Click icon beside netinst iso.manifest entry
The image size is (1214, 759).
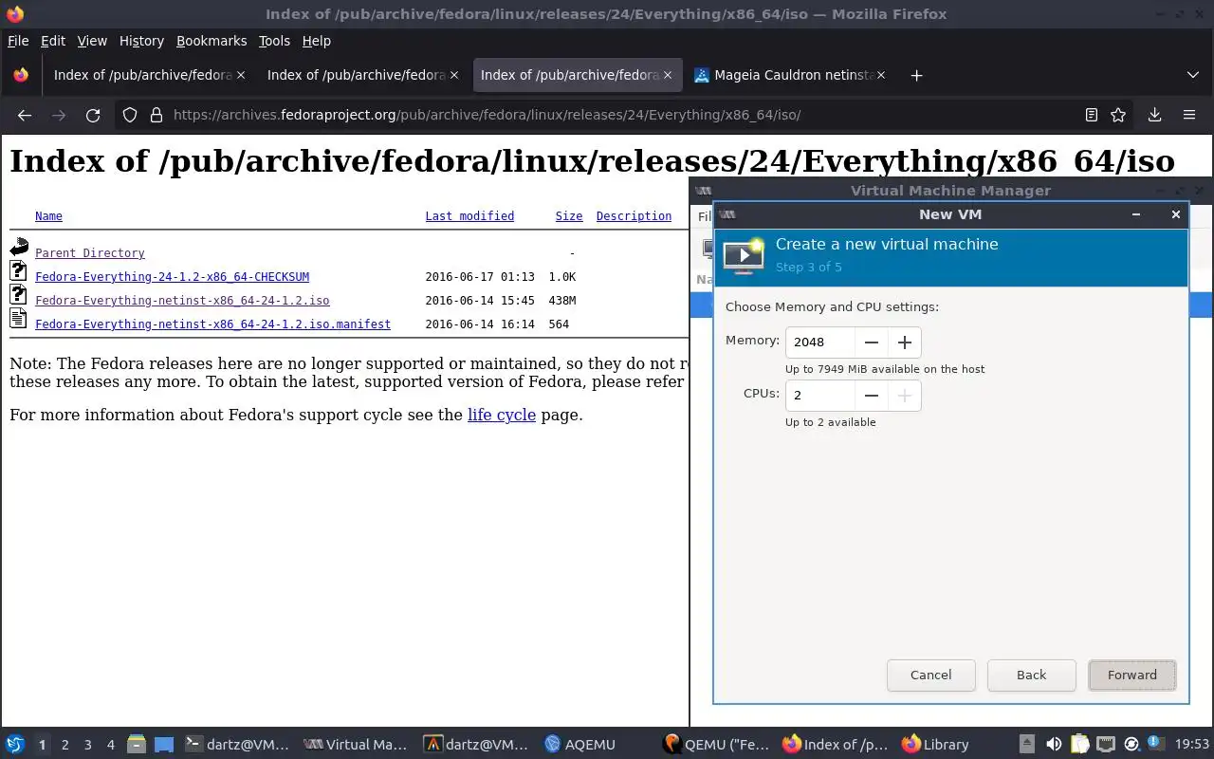(19, 319)
